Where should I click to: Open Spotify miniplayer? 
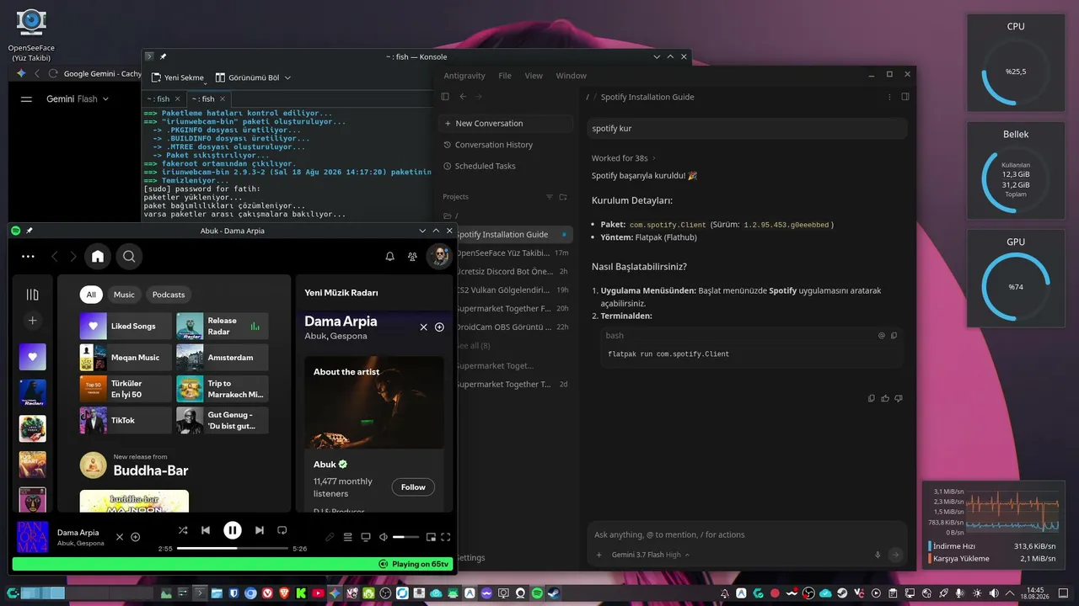(431, 537)
